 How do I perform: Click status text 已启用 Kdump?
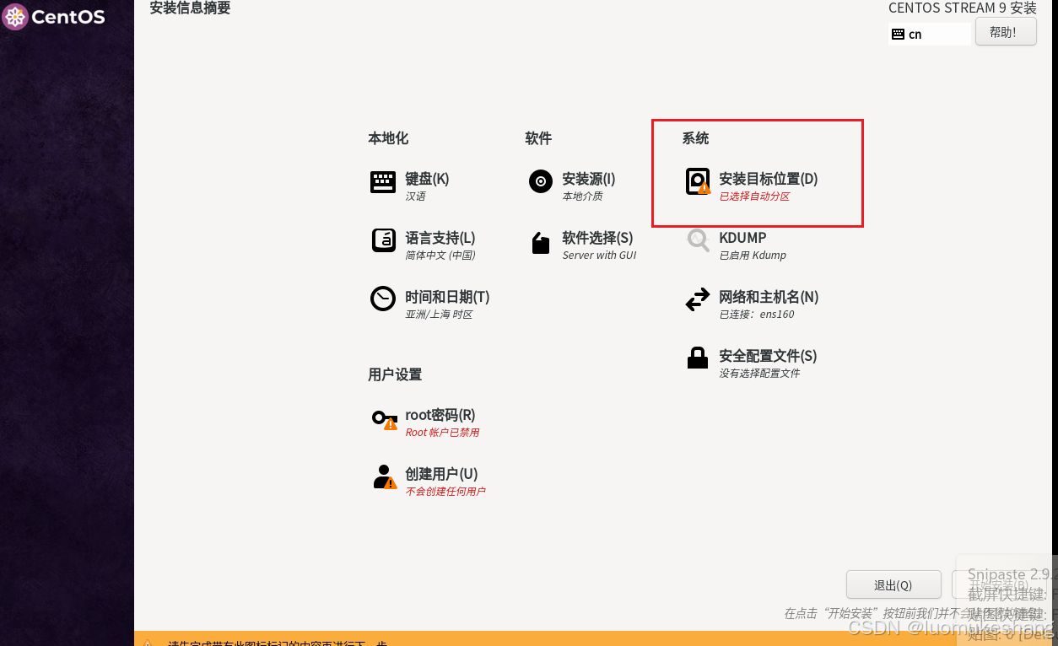click(x=753, y=256)
